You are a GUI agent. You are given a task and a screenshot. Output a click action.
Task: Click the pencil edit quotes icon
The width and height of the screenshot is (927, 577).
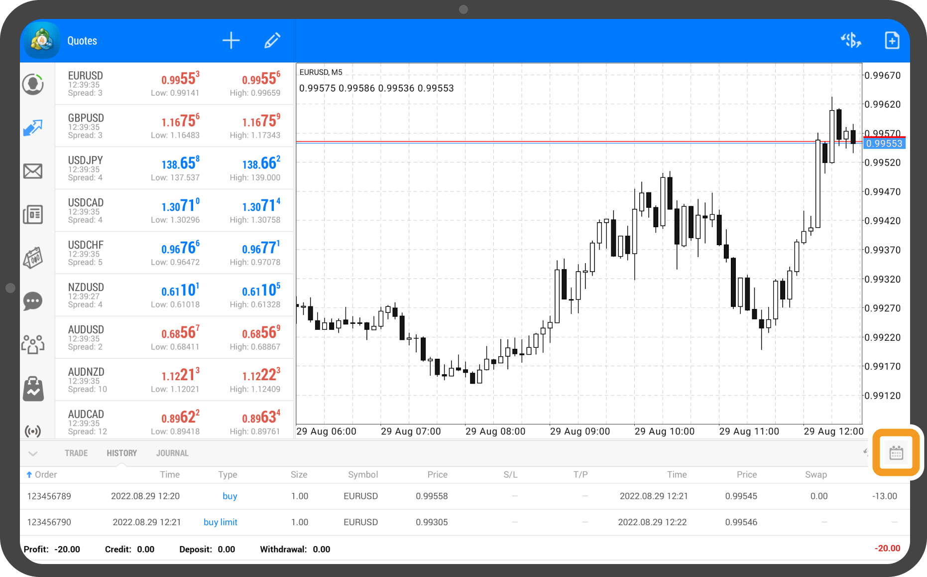coord(272,40)
